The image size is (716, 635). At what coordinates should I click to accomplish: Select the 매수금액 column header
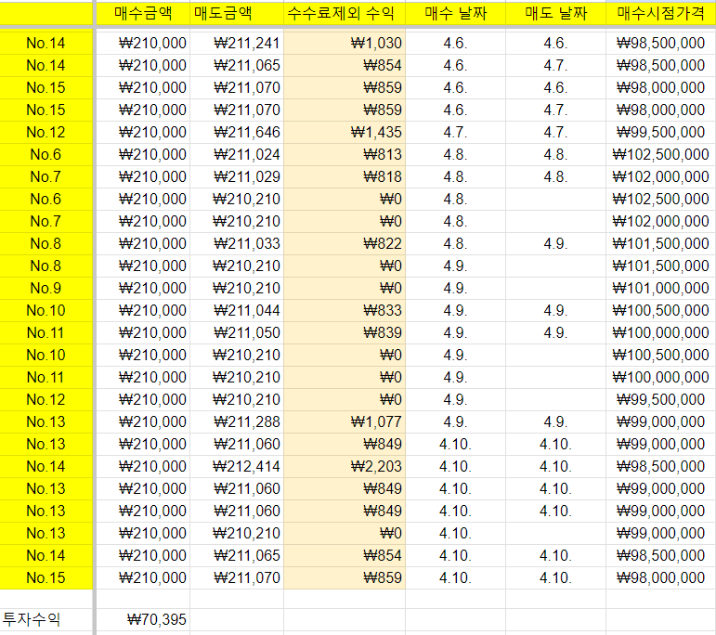pos(143,14)
